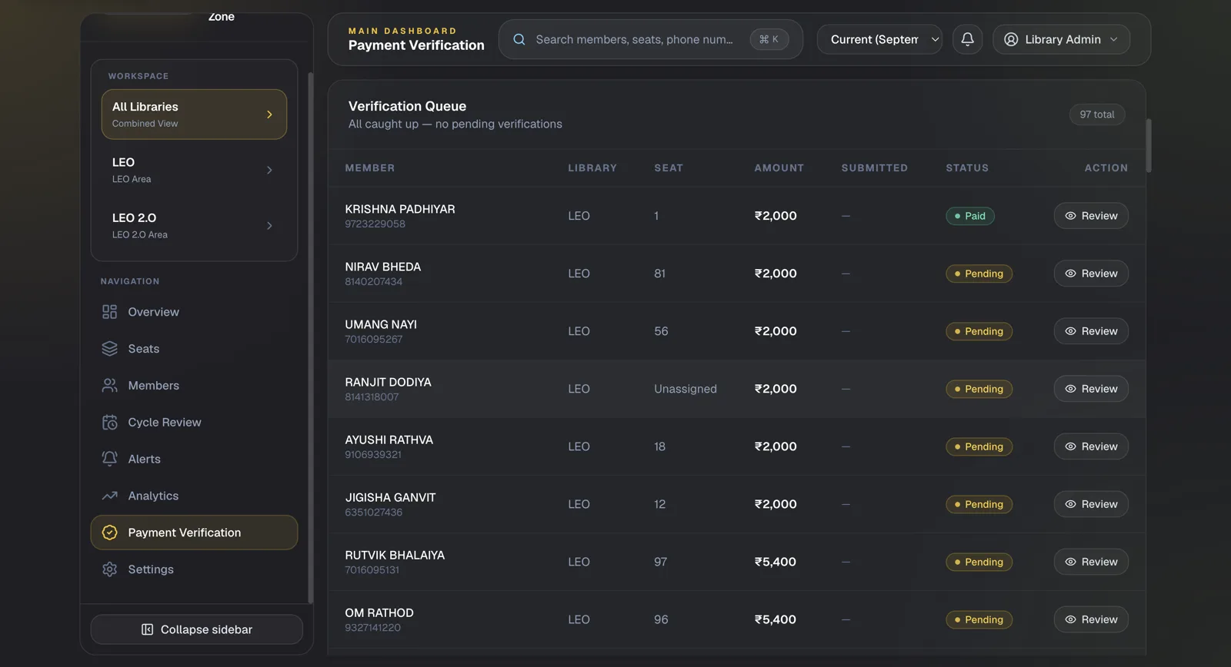Click the Verification Queue heading
Screen dimensions: 1231x667
tap(407, 106)
